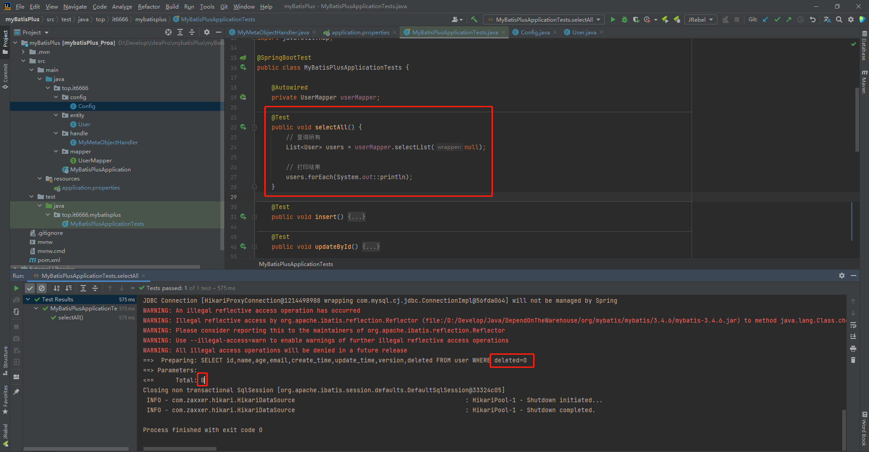Collapse the Test Results node
Screen dimensions: 869x452
(28, 300)
